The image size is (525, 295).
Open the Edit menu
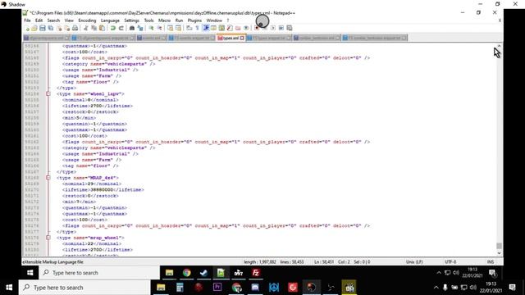pos(39,20)
